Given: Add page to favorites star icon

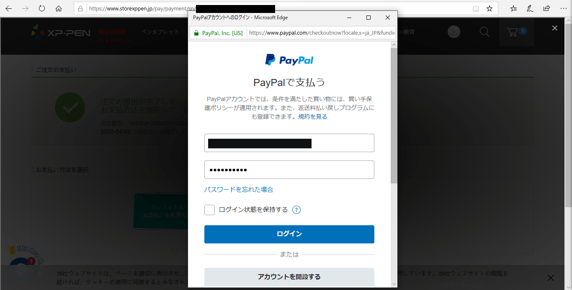Looking at the screenshot, I should point(489,8).
